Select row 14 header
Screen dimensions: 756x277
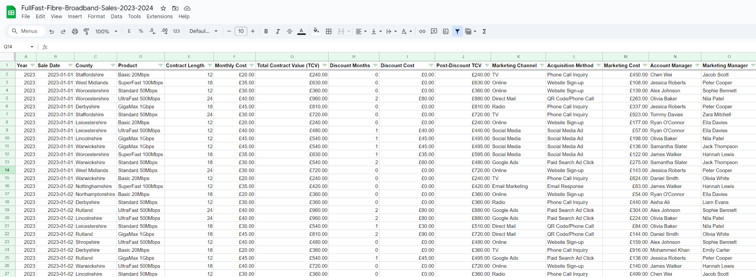[x=7, y=170]
